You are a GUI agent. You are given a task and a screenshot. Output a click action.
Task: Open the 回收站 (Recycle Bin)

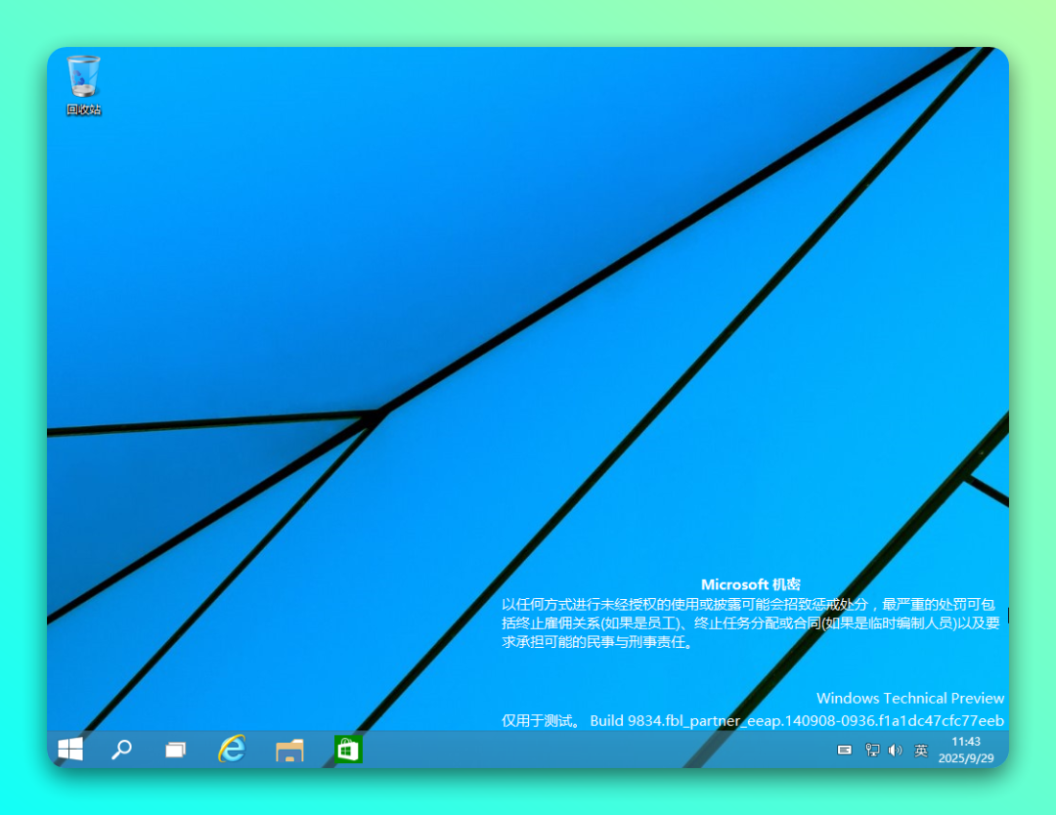coord(82,78)
